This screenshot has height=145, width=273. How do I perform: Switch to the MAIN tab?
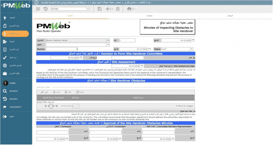point(70,16)
